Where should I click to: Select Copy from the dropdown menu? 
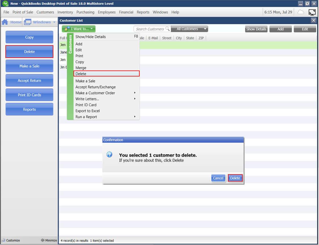point(106,62)
